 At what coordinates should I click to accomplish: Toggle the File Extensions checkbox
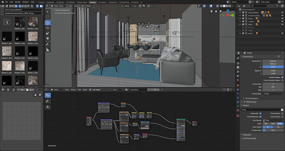[260, 117]
